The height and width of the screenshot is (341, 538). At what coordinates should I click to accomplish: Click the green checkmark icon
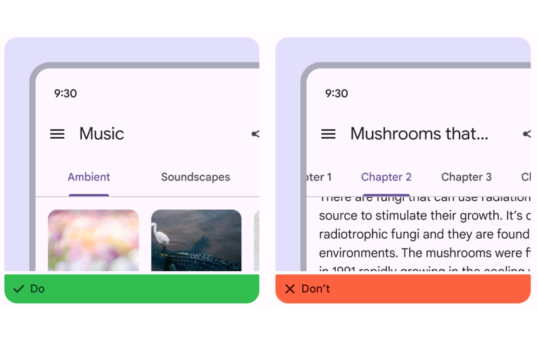19,289
